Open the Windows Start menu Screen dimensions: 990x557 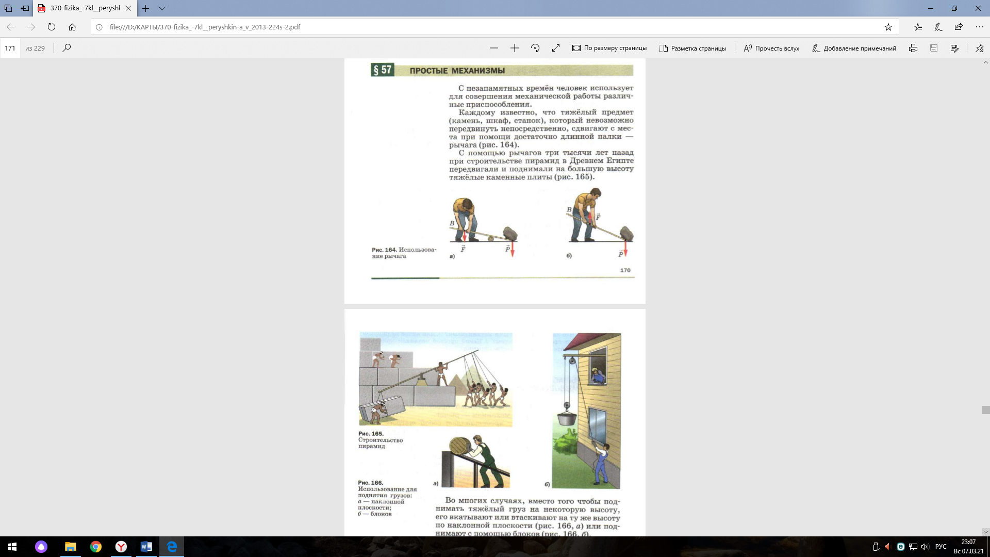(x=12, y=547)
